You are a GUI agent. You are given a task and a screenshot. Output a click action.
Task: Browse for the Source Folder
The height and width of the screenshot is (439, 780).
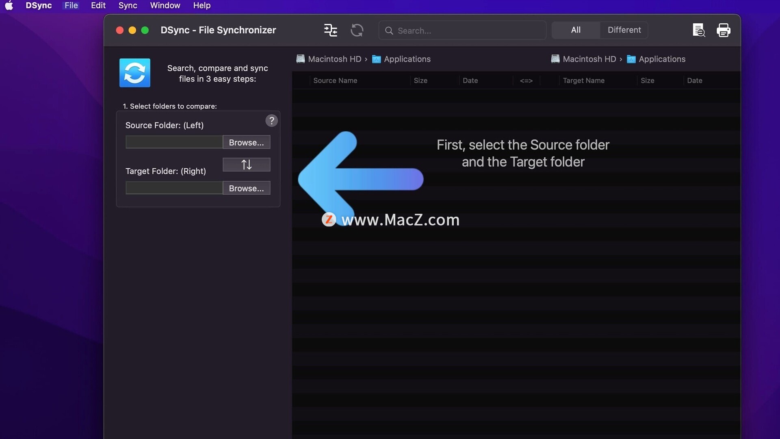click(246, 142)
